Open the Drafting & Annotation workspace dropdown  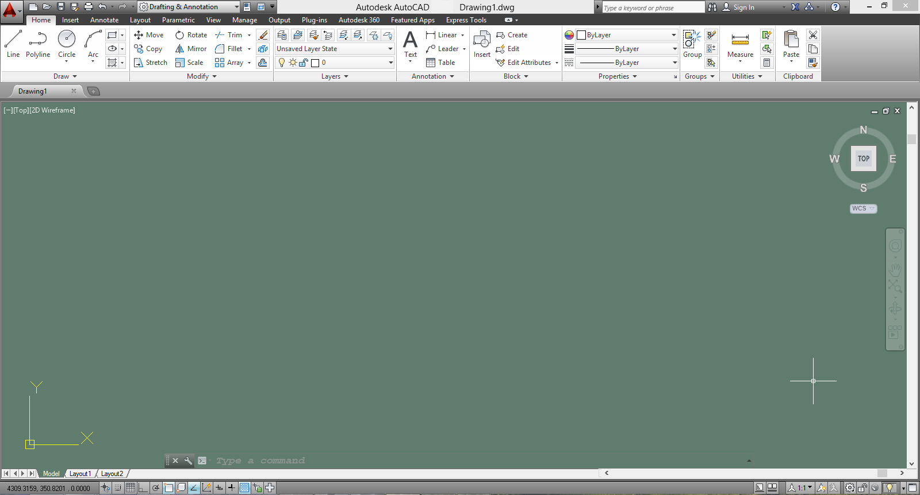click(189, 7)
